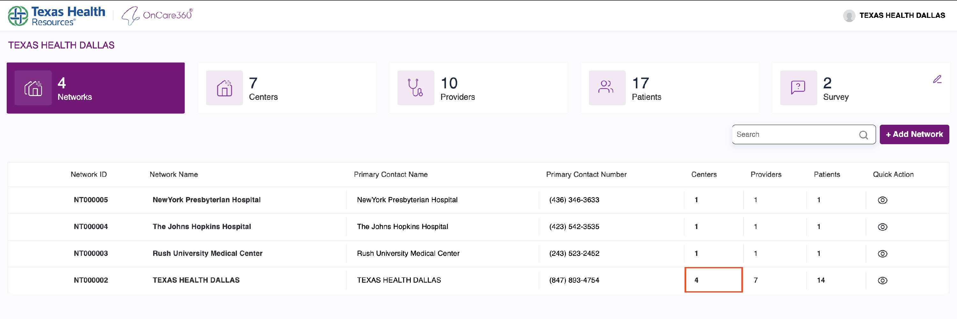Viewport: 957px width, 319px height.
Task: Click the Providers column header
Action: [766, 174]
